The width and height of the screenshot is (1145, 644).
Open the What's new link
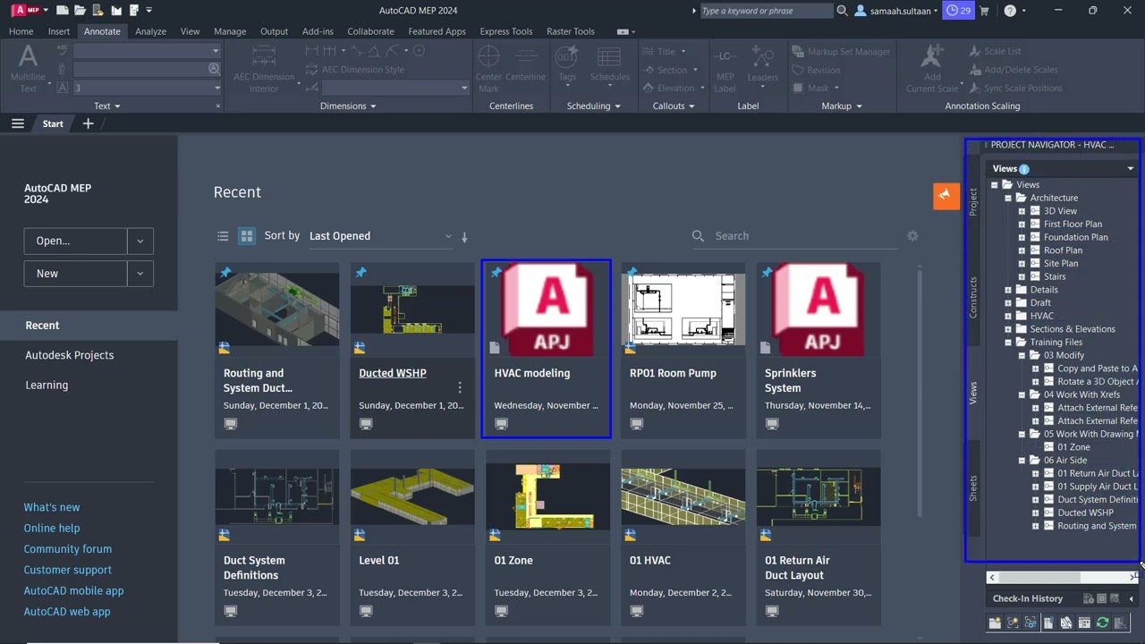pyautogui.click(x=52, y=507)
